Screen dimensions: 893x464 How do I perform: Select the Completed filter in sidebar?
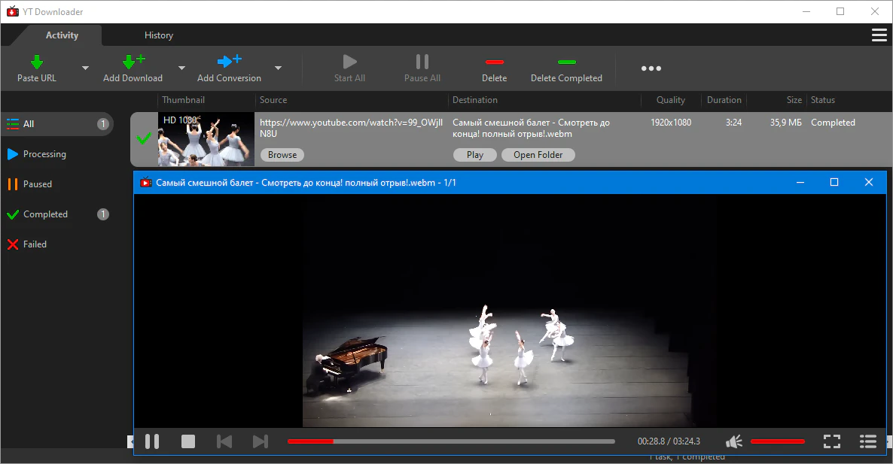[x=45, y=214]
